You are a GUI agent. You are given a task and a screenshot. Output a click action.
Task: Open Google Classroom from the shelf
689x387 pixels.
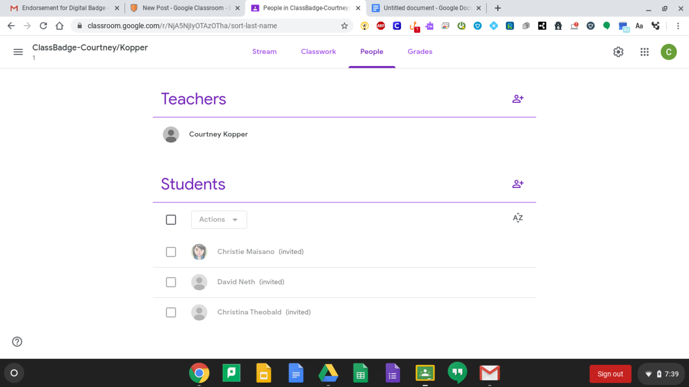425,373
